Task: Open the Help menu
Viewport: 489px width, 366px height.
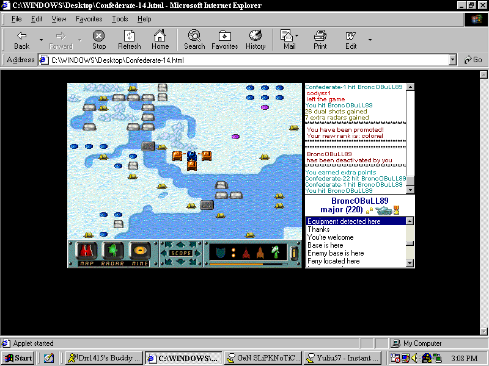Action: click(144, 19)
